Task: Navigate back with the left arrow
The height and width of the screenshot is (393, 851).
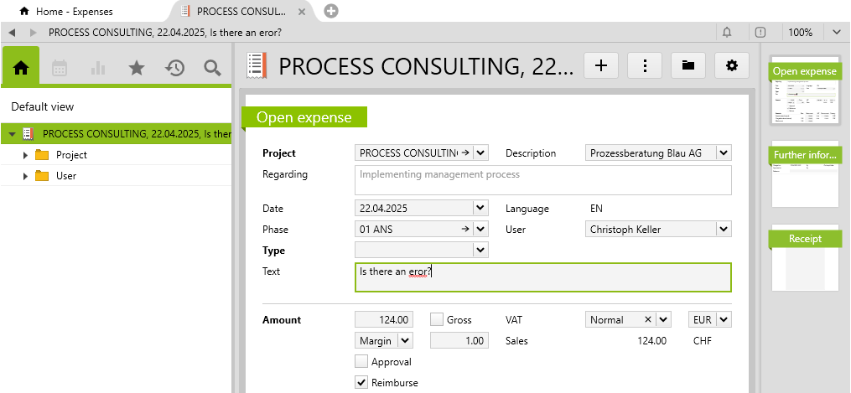Action: [x=12, y=32]
